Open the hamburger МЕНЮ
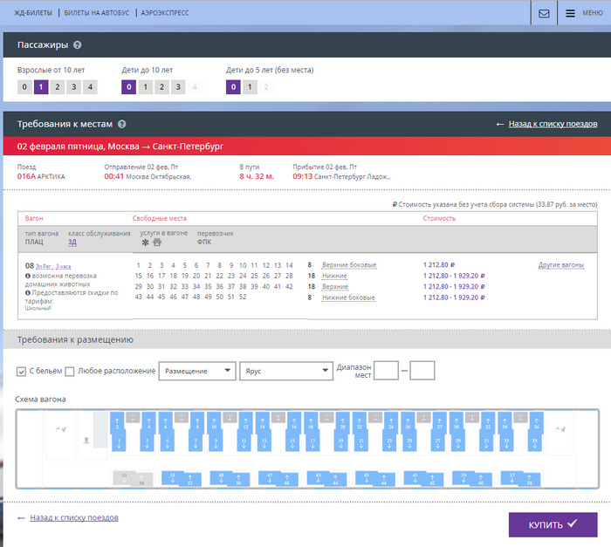This screenshot has height=547, width=611. pos(583,13)
